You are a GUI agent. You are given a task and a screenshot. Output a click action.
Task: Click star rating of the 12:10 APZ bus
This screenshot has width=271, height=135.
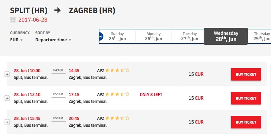click(117, 94)
